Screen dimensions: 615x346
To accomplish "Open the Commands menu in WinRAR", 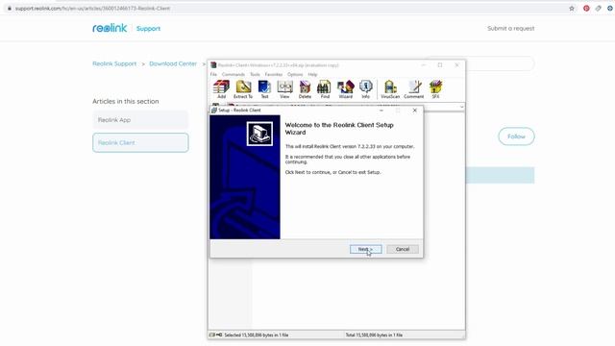I will (234, 74).
